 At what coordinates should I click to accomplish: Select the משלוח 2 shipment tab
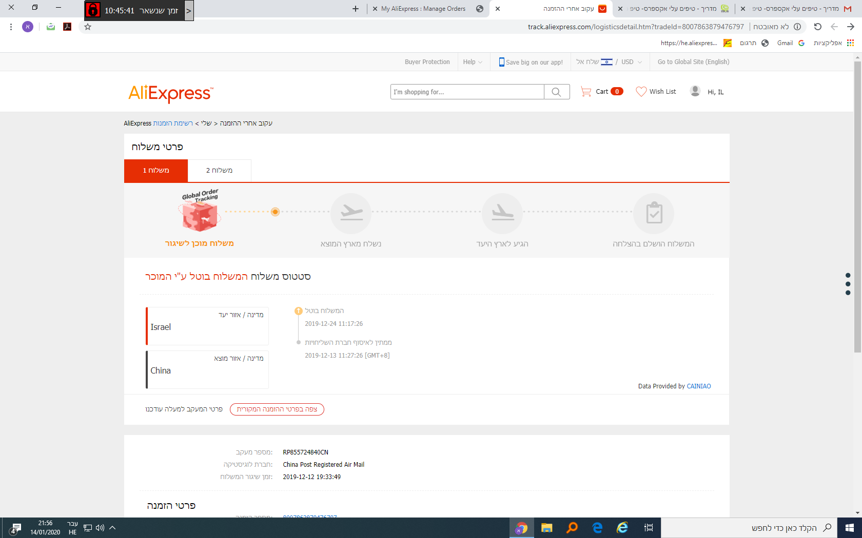click(220, 171)
